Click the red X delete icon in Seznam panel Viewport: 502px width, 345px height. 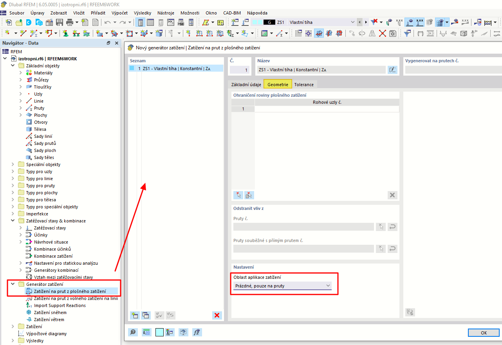click(217, 315)
